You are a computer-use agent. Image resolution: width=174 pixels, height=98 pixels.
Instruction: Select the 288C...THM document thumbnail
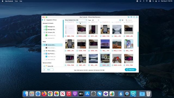(x=70, y=29)
